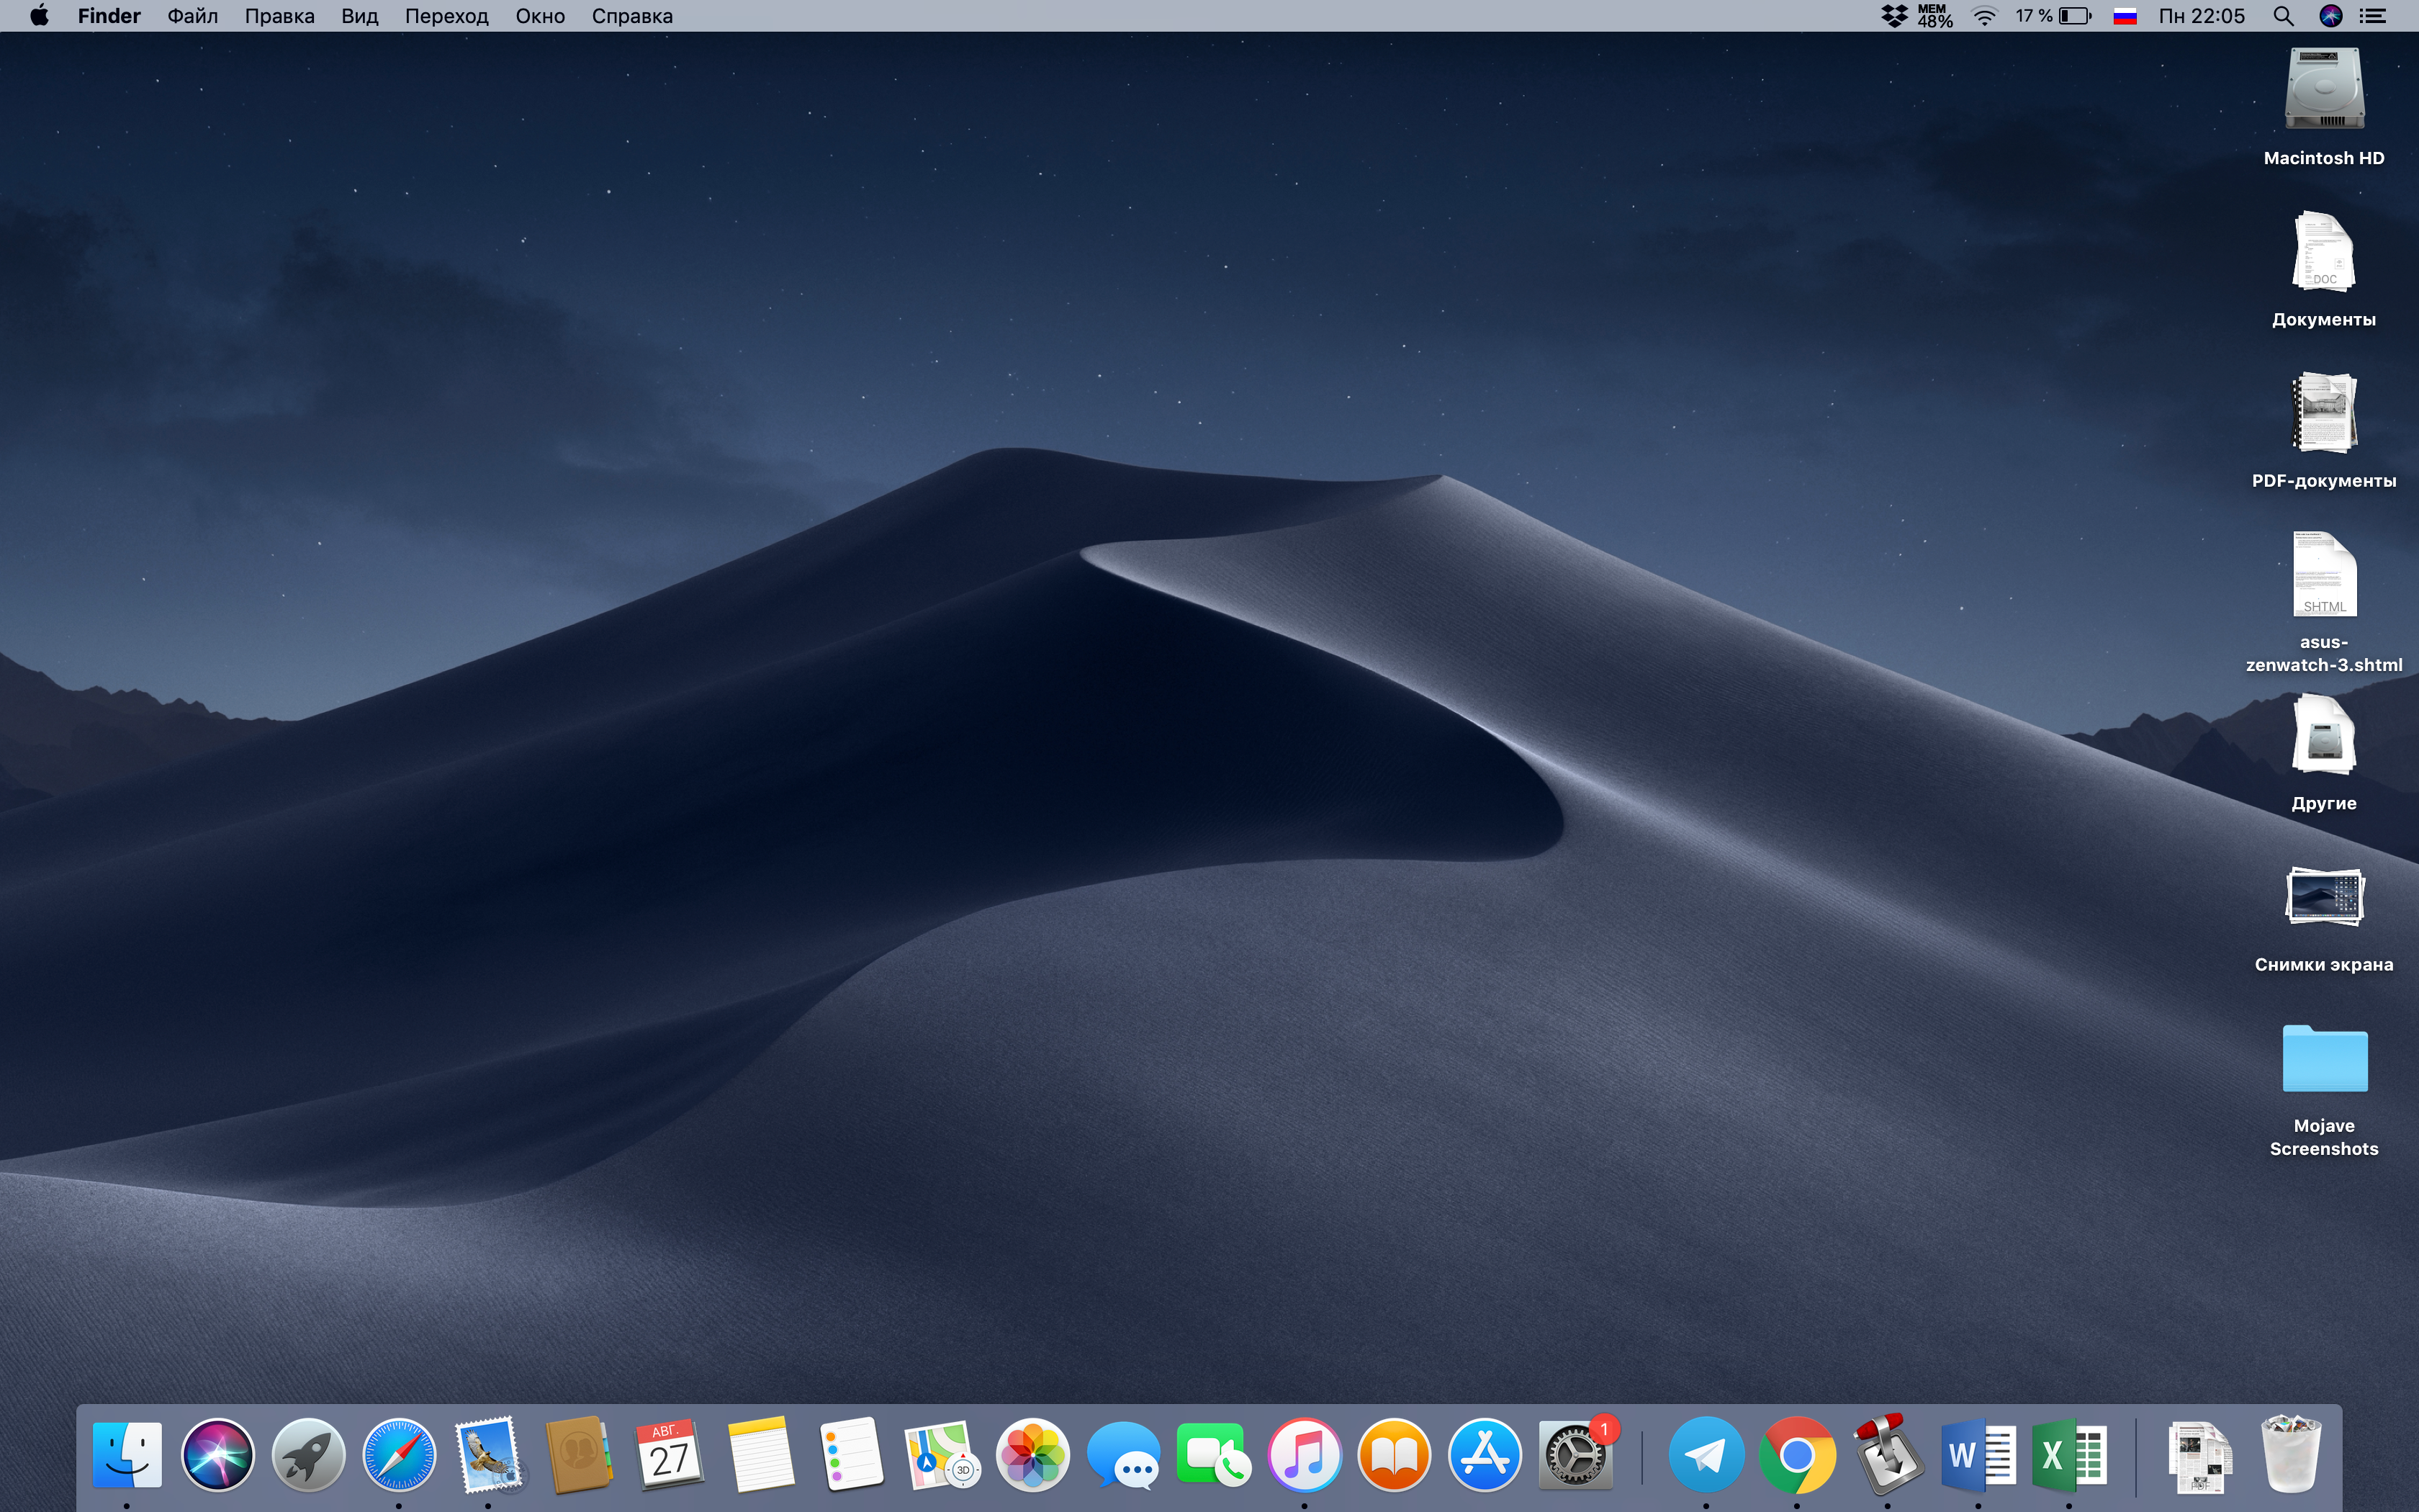This screenshot has width=2419, height=1512.
Task: Expand the Снимки экрана stack
Action: (x=2324, y=897)
